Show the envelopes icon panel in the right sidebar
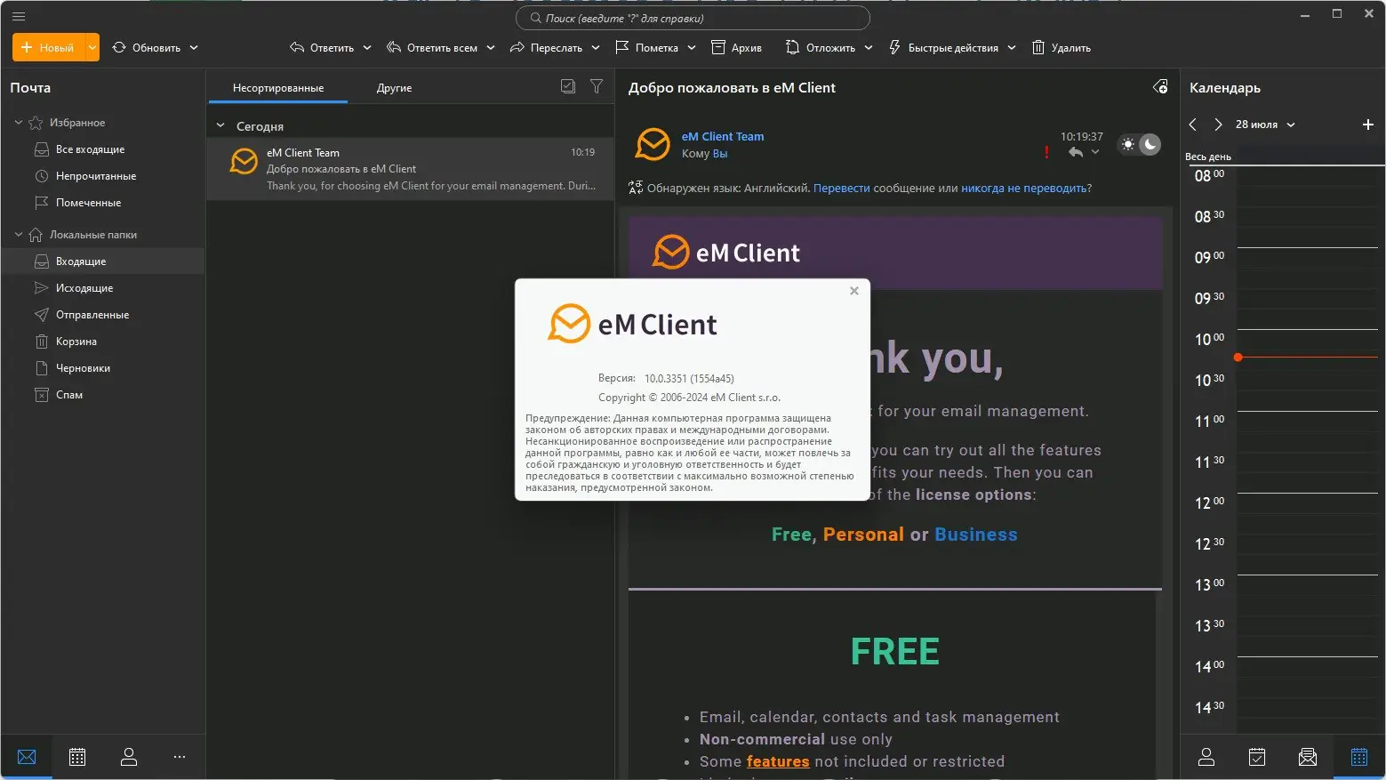Image resolution: width=1386 pixels, height=780 pixels. (x=1308, y=757)
